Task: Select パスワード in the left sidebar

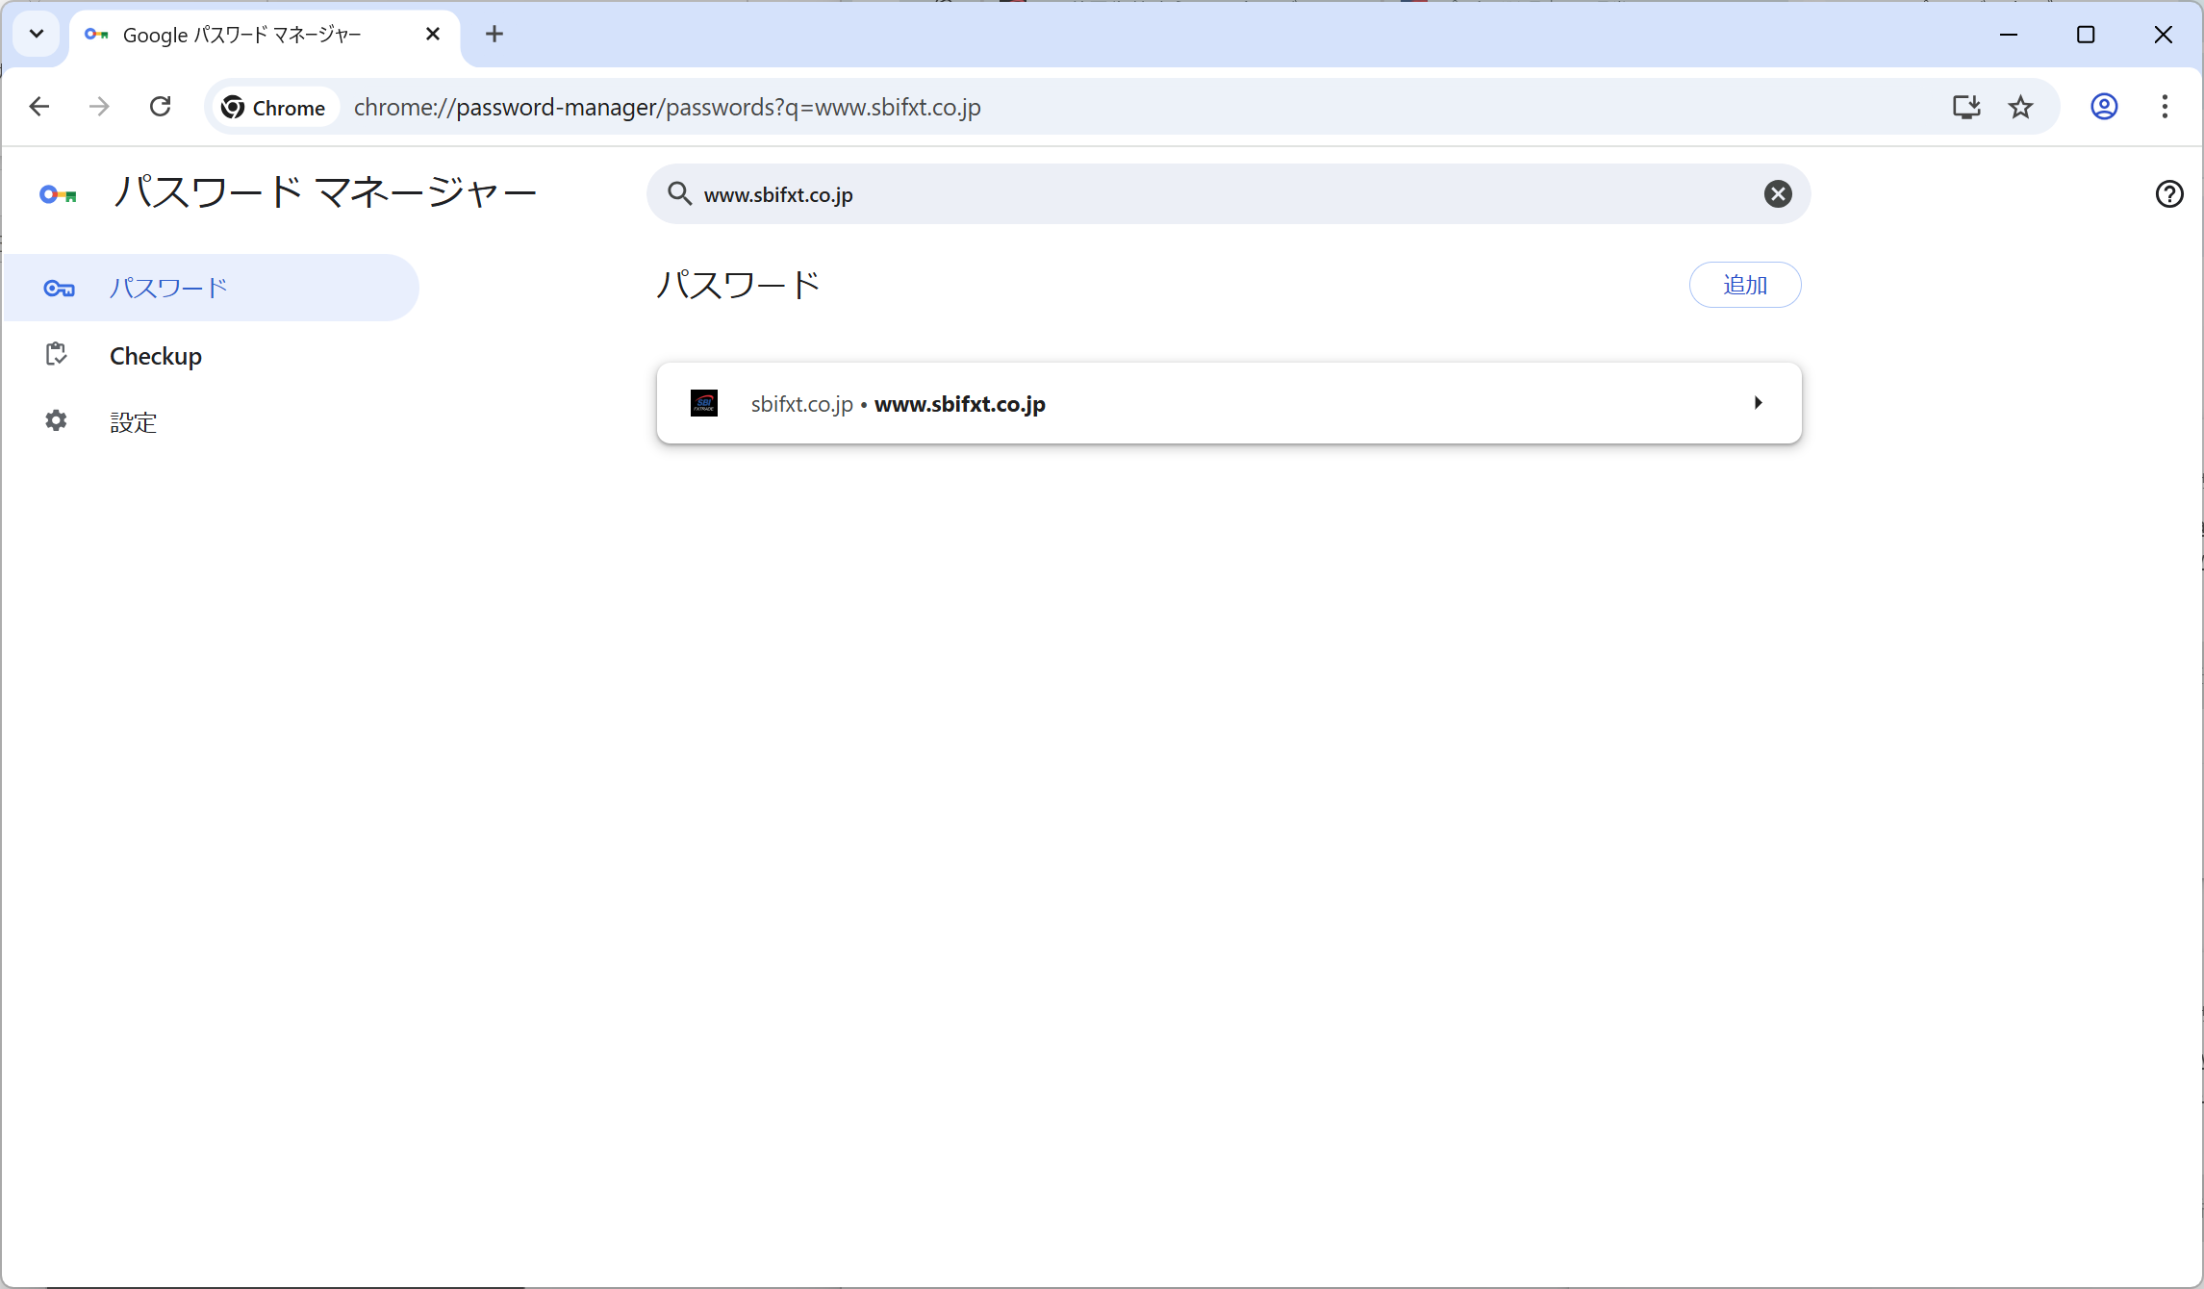Action: tap(167, 287)
